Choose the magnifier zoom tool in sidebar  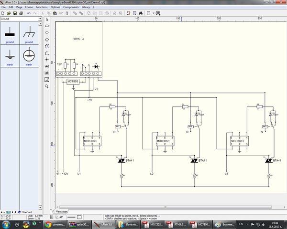pos(47,86)
